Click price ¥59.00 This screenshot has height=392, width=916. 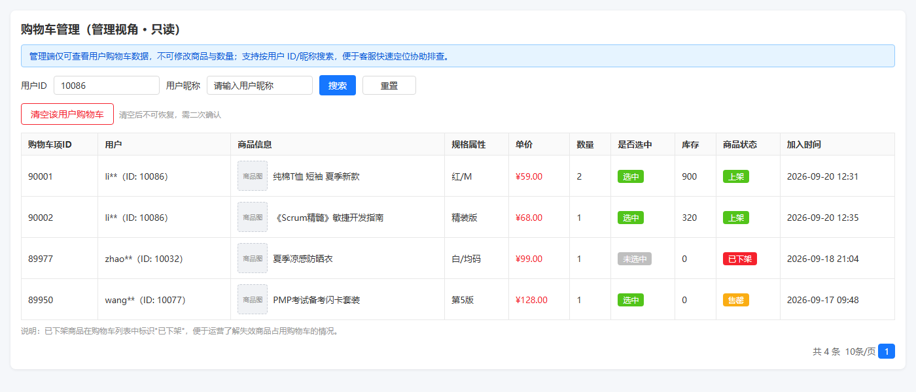(x=529, y=176)
